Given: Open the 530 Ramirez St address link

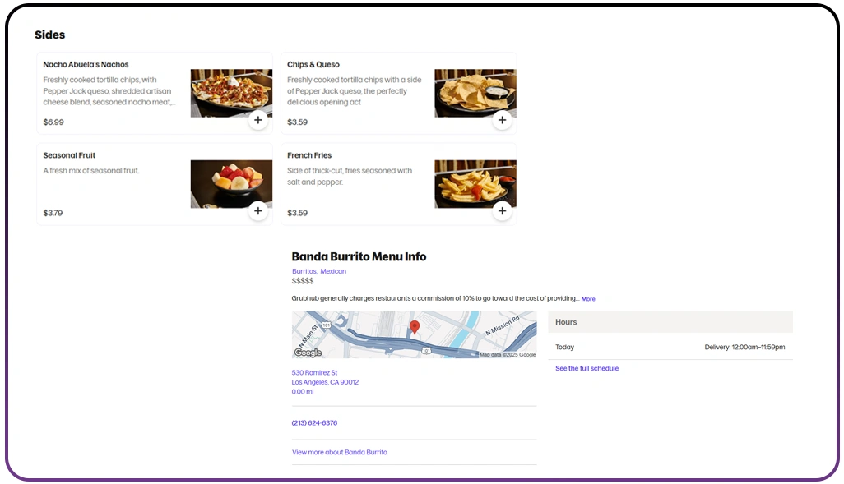Looking at the screenshot, I should point(315,372).
